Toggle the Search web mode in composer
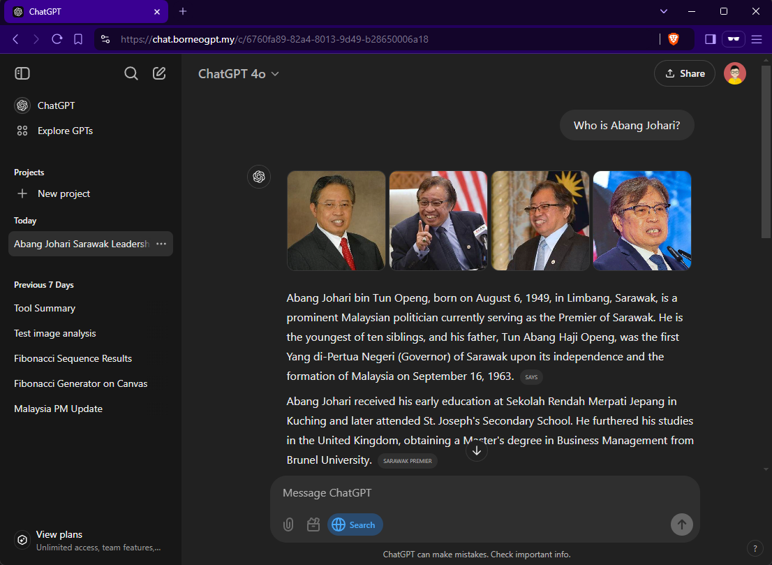 point(355,524)
